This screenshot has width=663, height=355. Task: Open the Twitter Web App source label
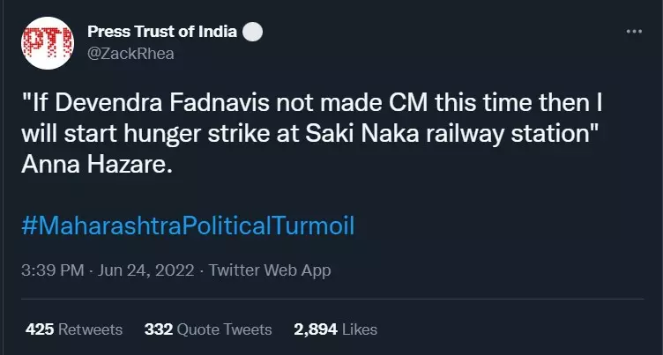[270, 270]
